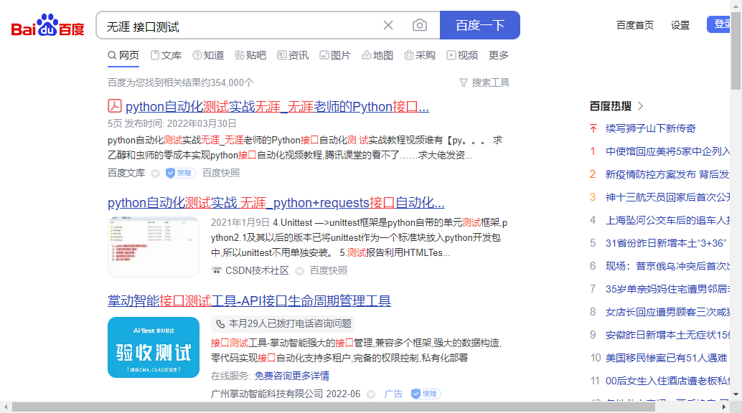Open 设置 menu
Image resolution: width=742 pixels, height=413 pixels.
[680, 25]
